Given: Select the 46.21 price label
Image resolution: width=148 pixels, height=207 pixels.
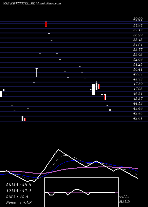Looking at the screenshot, I should click(x=138, y=94).
